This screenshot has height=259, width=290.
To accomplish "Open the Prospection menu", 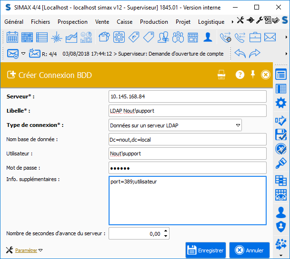I will pos(72,22).
